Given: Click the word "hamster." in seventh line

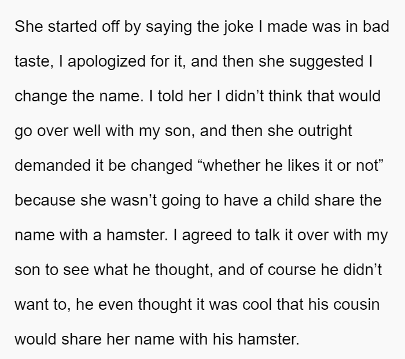Looking at the screenshot, I should tap(137, 235).
